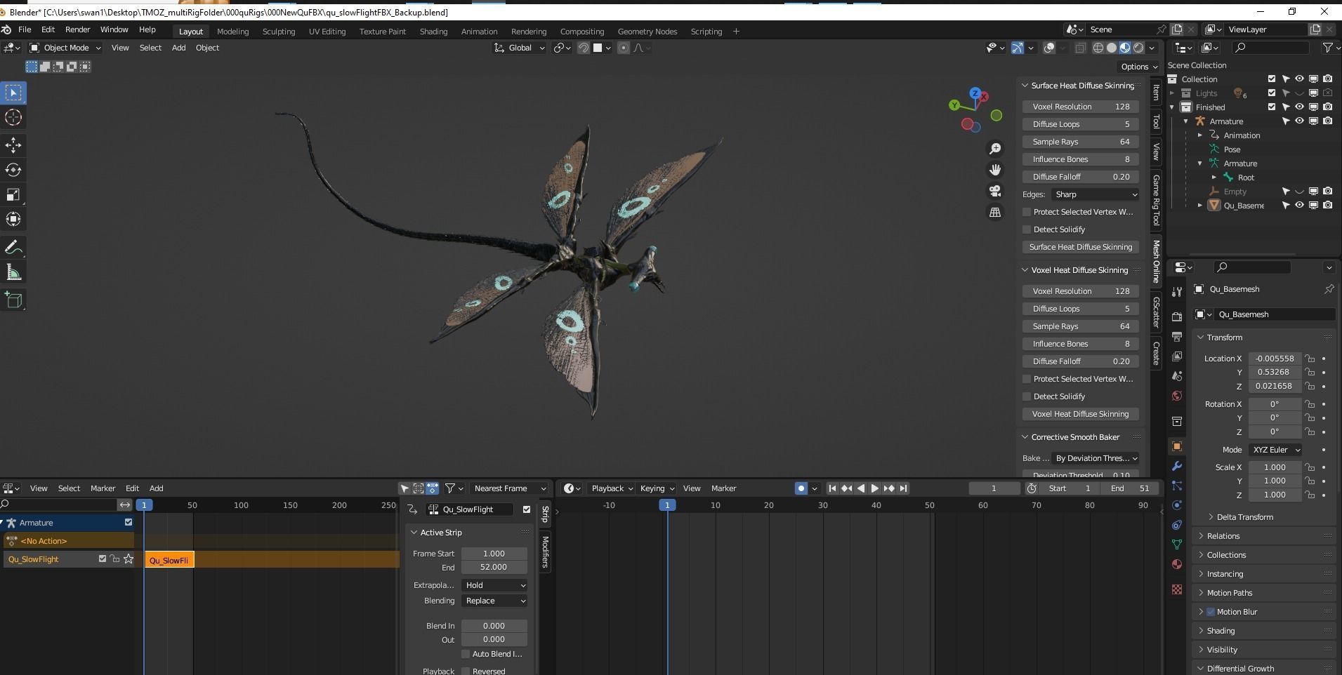
Task: Enable Detect Solidify under Voxel Heat
Action: 1027,396
